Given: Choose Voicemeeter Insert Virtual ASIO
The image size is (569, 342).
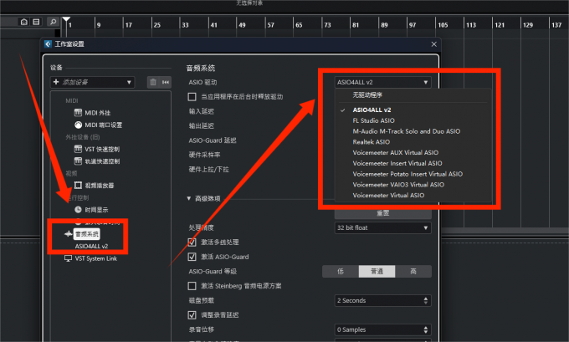Looking at the screenshot, I should tap(397, 163).
